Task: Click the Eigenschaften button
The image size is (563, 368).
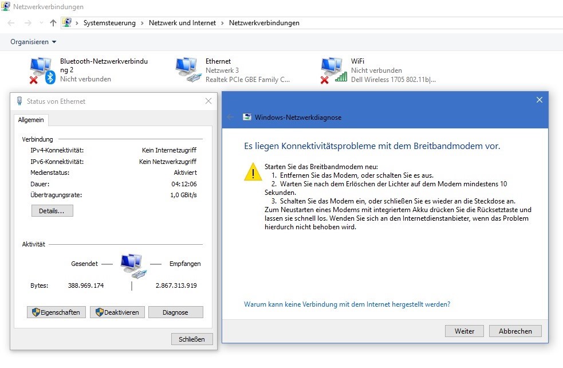Action: 57,312
